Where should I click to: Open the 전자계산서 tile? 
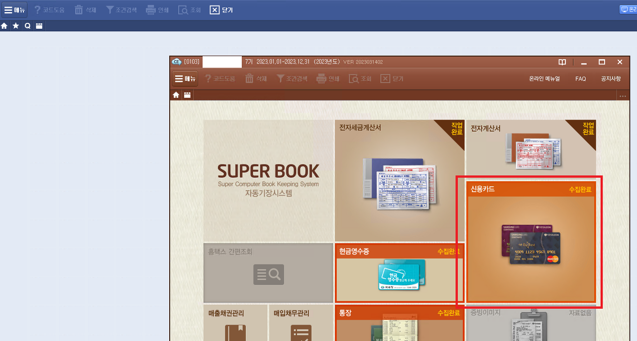pos(531,150)
